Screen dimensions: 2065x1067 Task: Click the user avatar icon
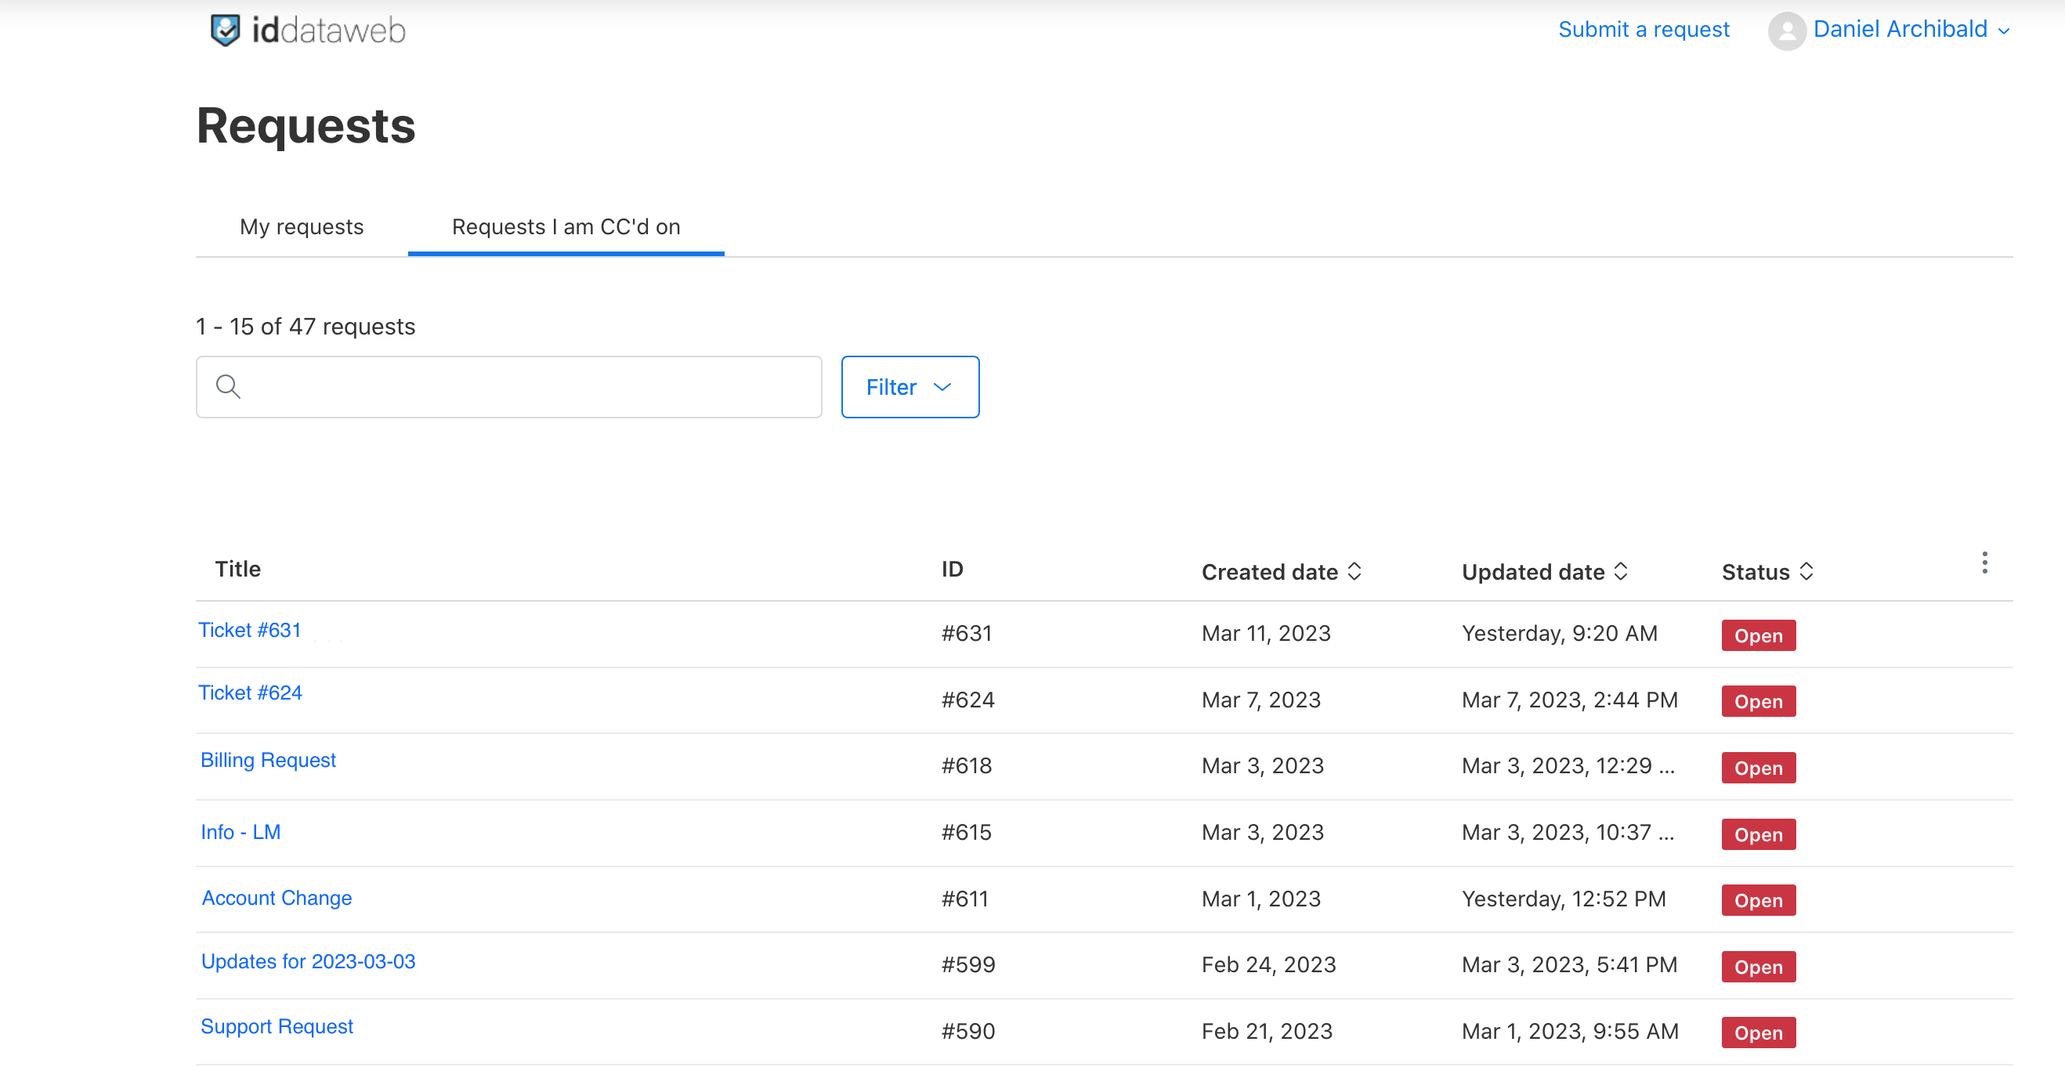[1786, 31]
